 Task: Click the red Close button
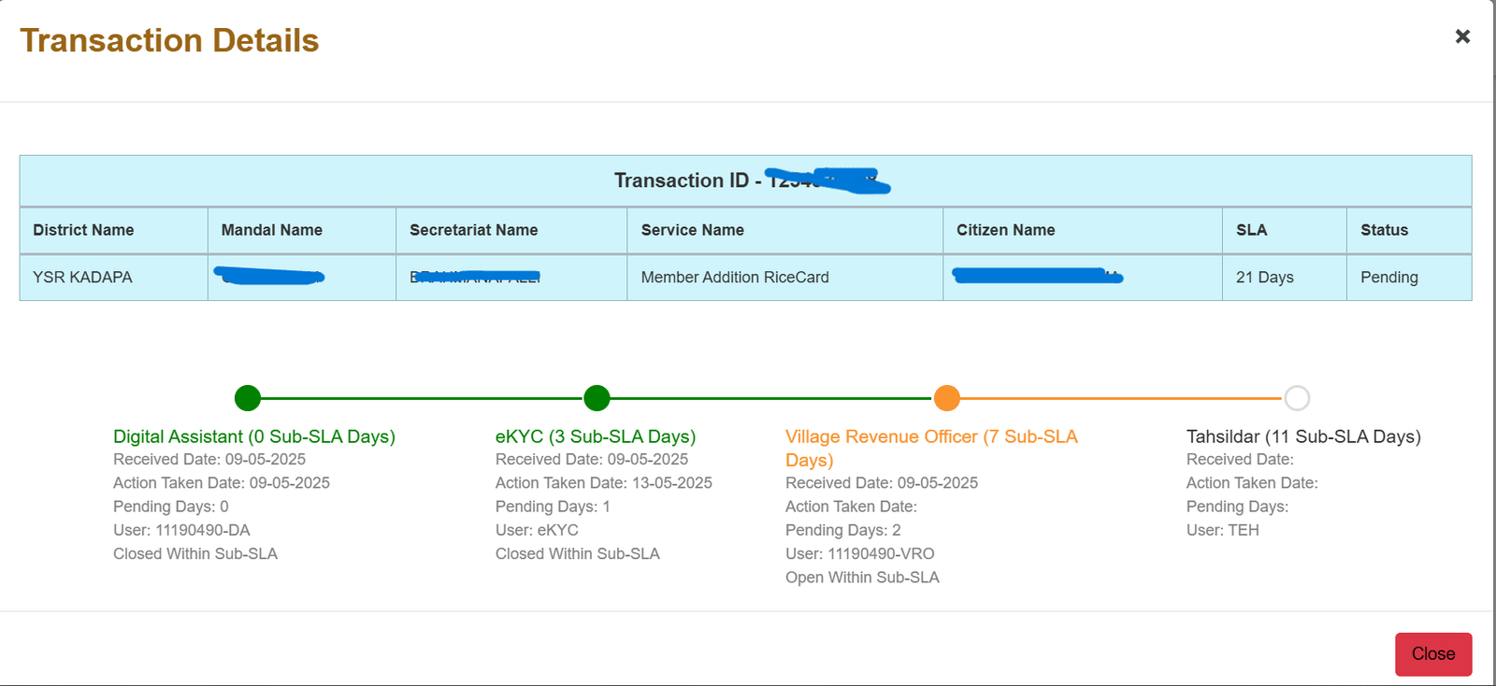click(x=1433, y=654)
